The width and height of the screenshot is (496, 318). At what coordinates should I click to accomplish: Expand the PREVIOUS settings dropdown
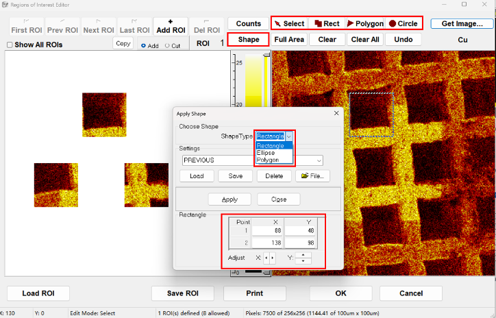(319, 160)
